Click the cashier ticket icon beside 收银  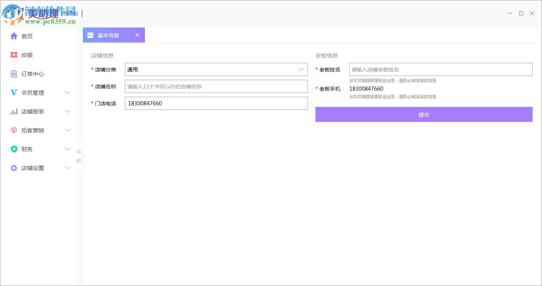(14, 55)
